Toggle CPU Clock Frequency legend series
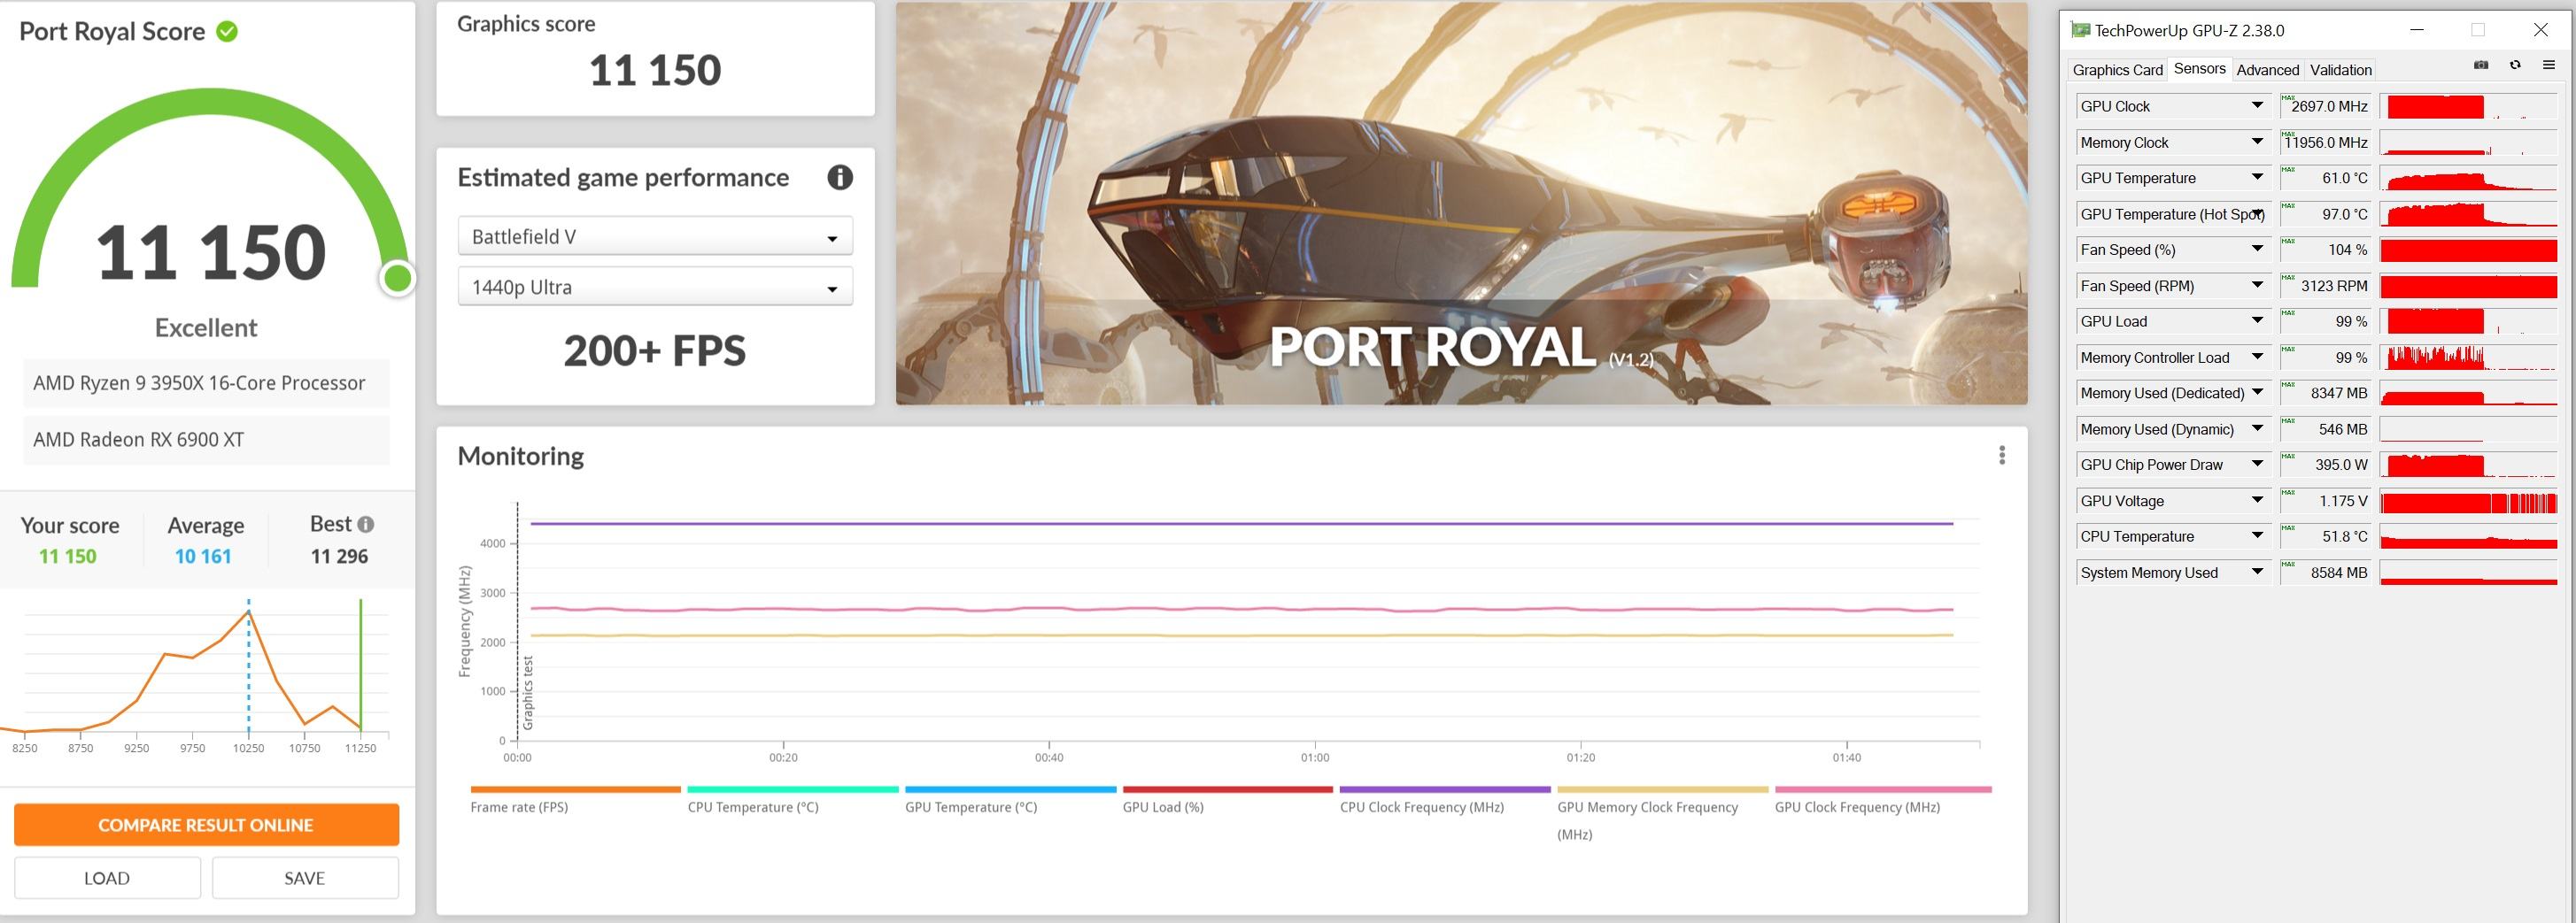2576x923 pixels. coord(1445,800)
